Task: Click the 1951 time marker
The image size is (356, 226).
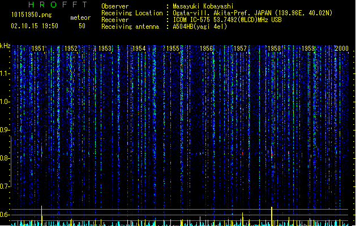Action: (x=38, y=49)
